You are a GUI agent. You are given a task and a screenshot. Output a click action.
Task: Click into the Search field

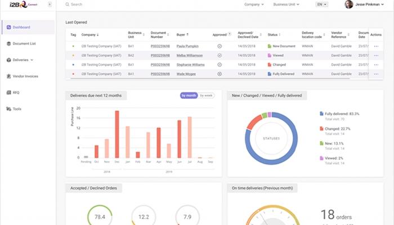click(77, 4)
